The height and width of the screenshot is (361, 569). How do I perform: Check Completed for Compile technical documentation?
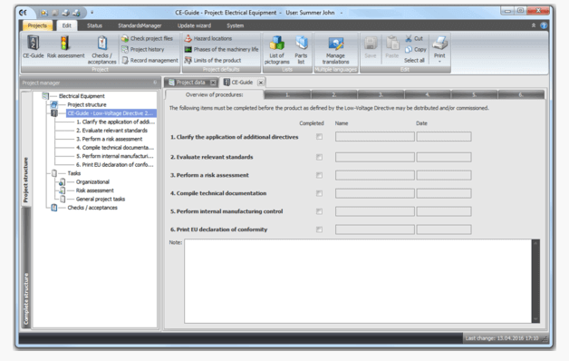coord(319,193)
